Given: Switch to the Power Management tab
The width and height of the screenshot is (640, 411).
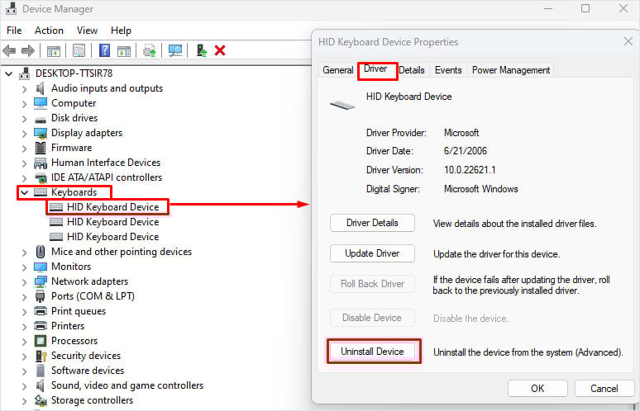Looking at the screenshot, I should click(511, 70).
